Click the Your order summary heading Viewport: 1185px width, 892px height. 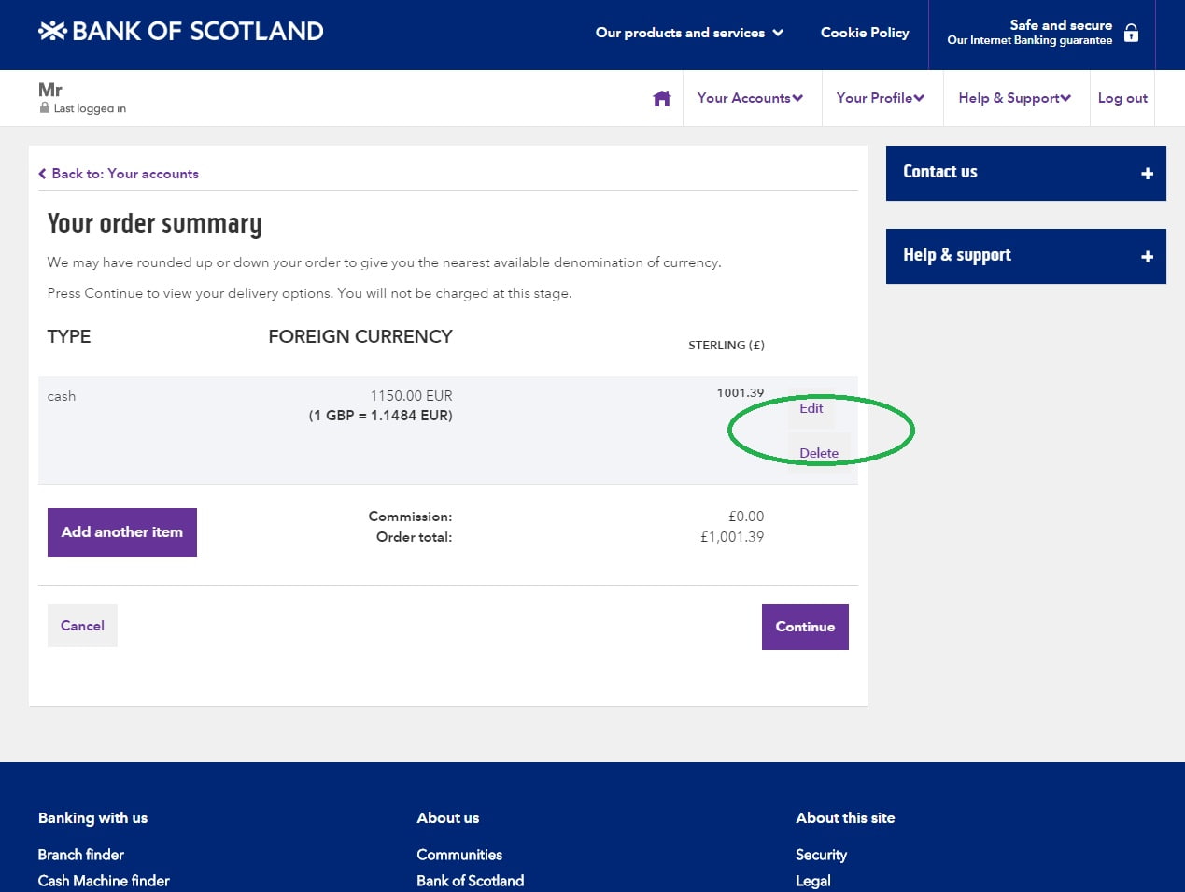(x=155, y=224)
